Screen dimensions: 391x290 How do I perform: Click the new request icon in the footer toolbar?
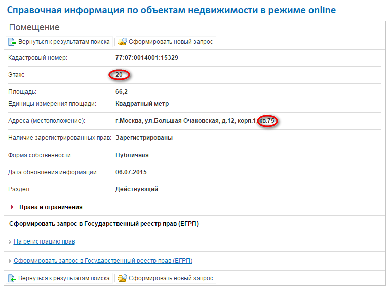pyautogui.click(x=122, y=278)
